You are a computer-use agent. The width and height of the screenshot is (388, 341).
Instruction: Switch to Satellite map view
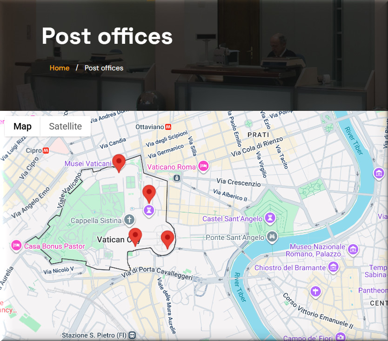pyautogui.click(x=65, y=126)
